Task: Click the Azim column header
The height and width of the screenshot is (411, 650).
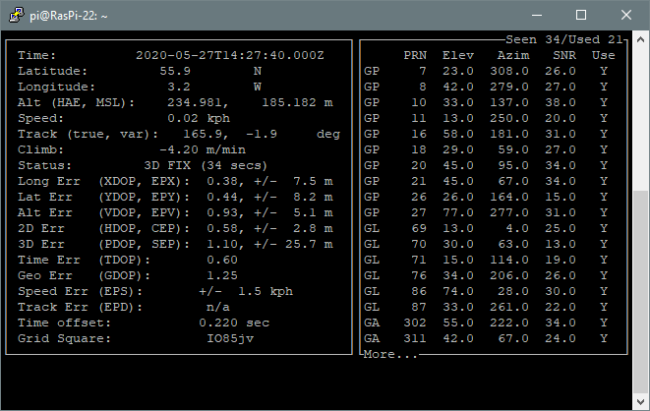Action: (513, 55)
